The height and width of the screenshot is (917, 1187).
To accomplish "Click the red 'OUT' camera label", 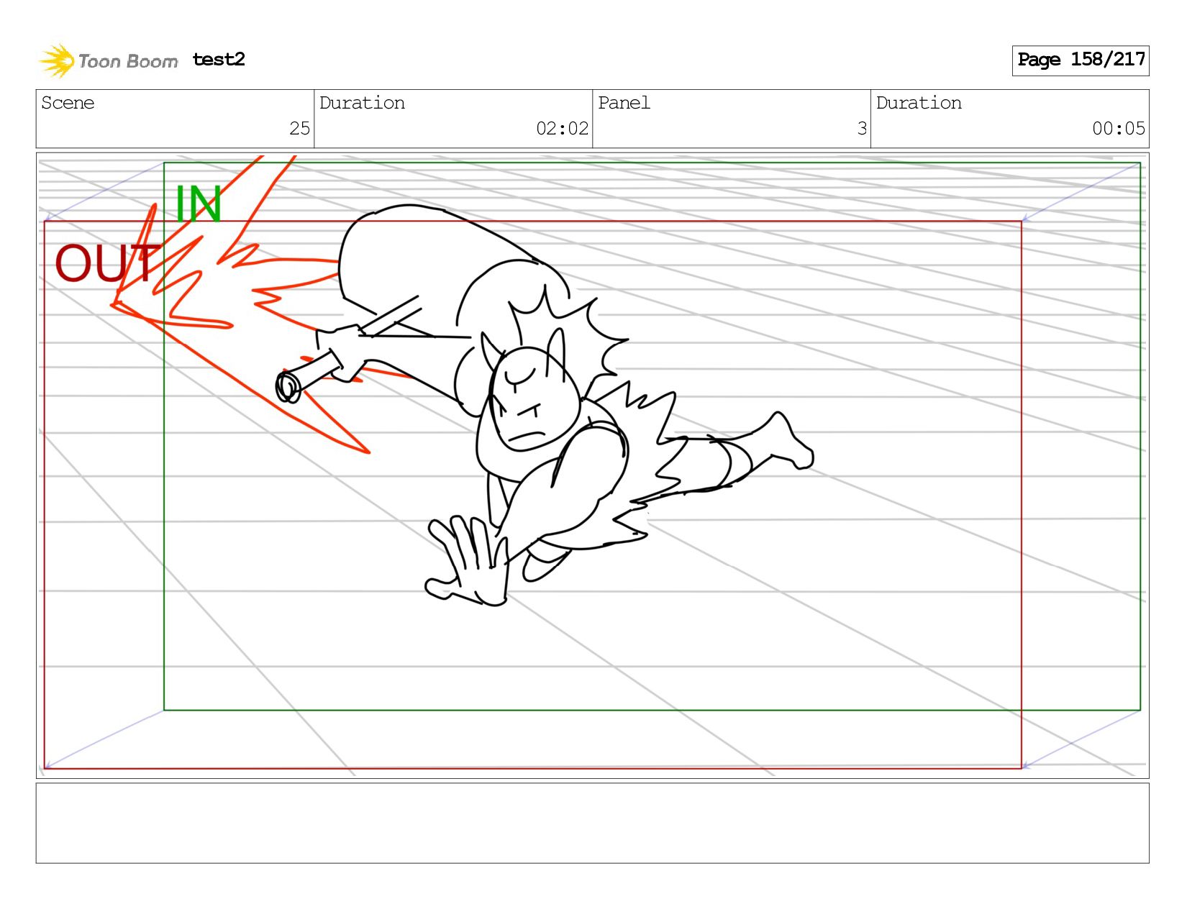I will [107, 263].
